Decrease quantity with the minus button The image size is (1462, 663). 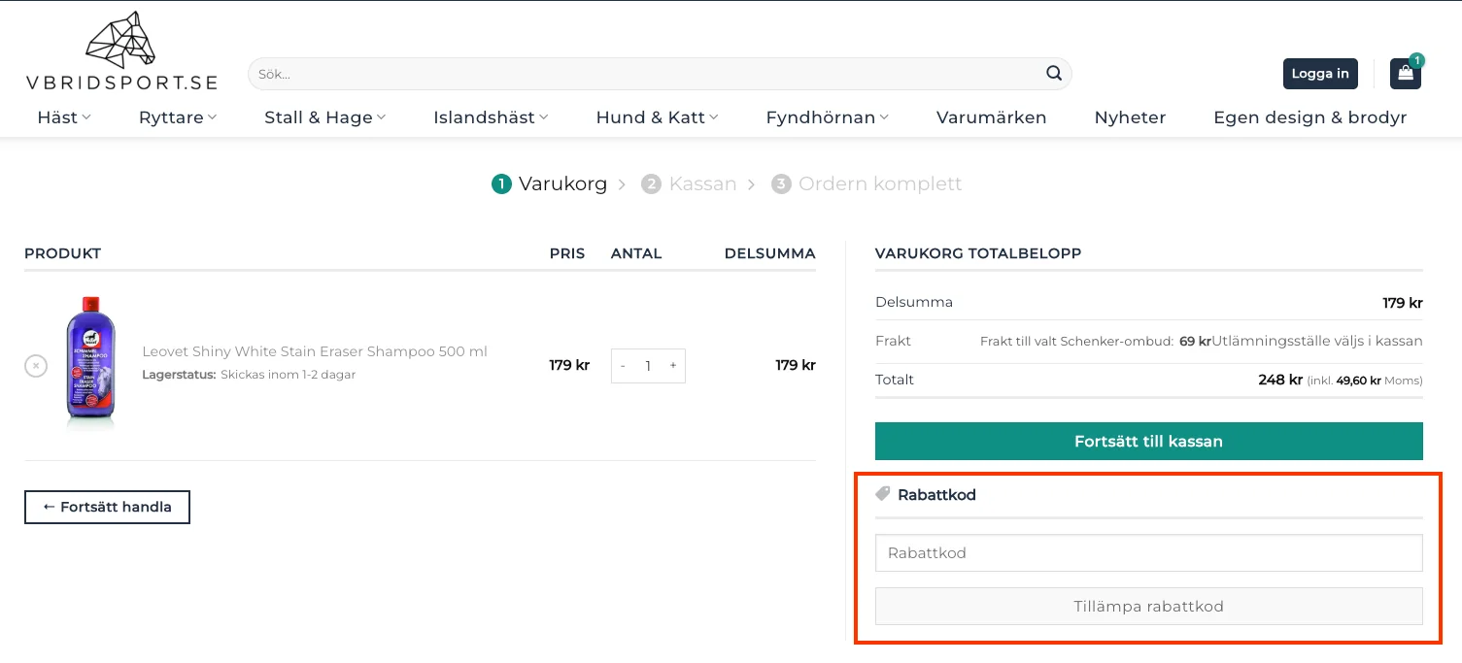(x=623, y=366)
